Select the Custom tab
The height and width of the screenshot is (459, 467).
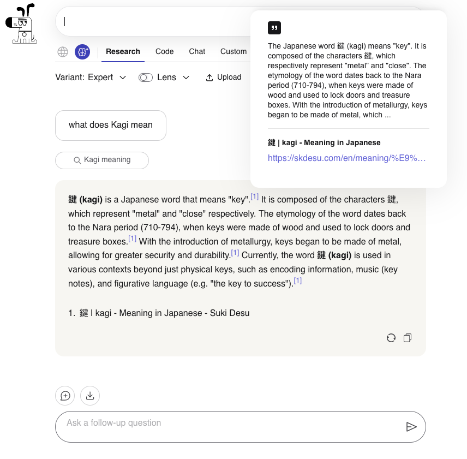pos(234,51)
